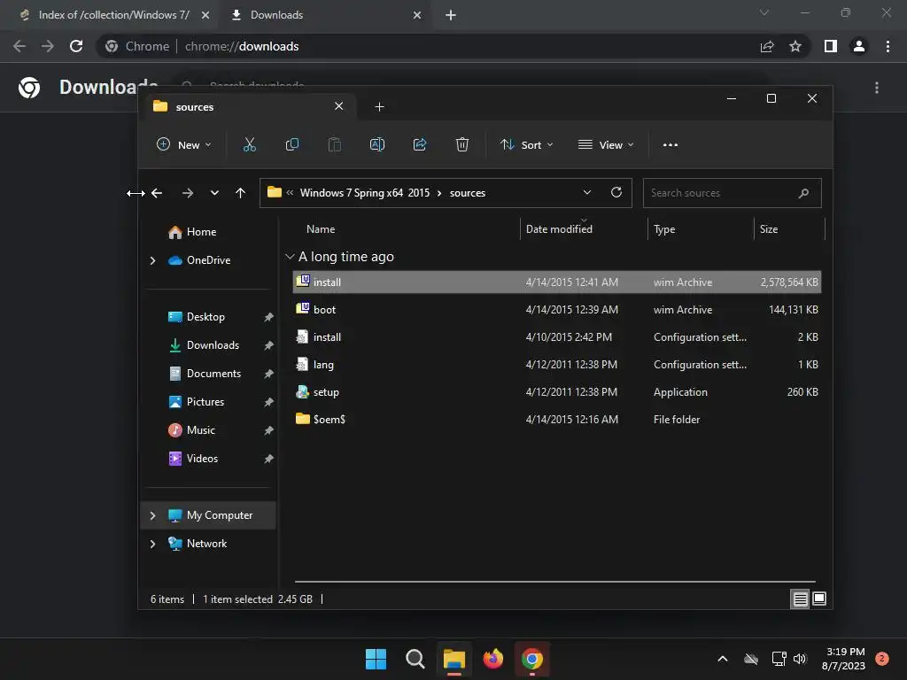This screenshot has width=907, height=680.
Task: Open the recent locations chevron
Action: tap(214, 193)
